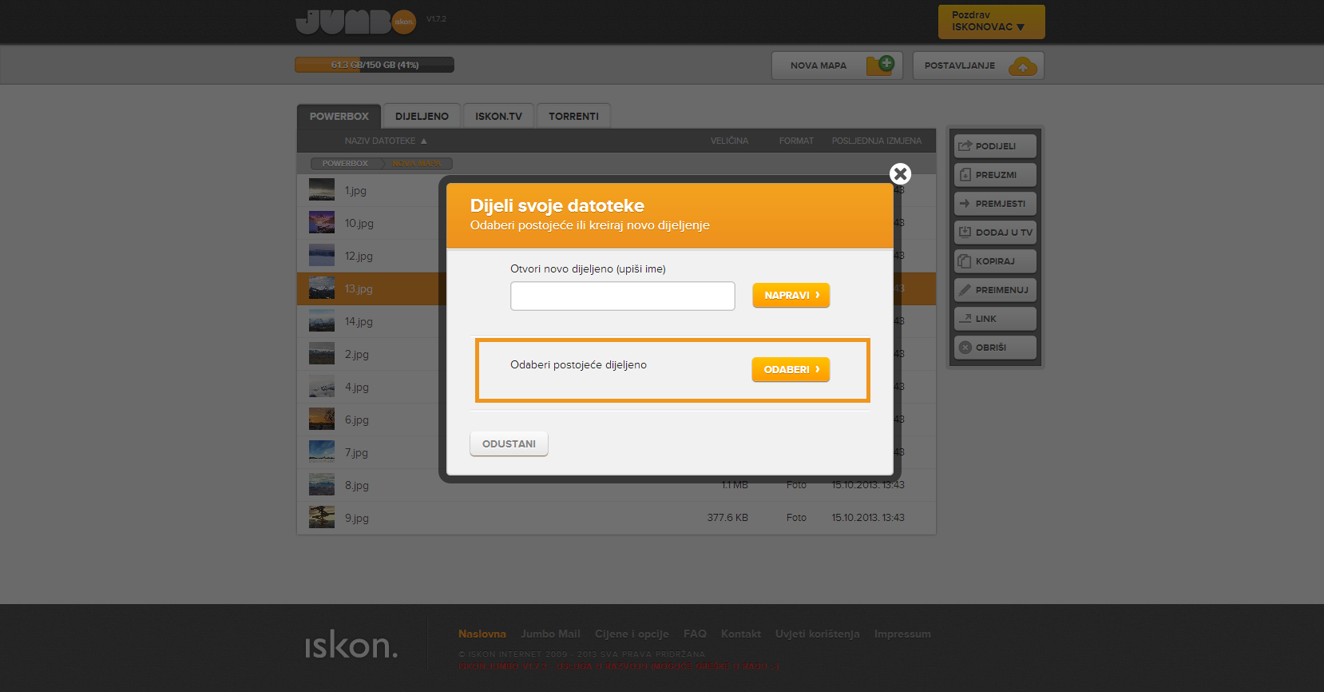Select the 8.jpg thumbnail
This screenshot has width=1324, height=692.
pos(322,484)
